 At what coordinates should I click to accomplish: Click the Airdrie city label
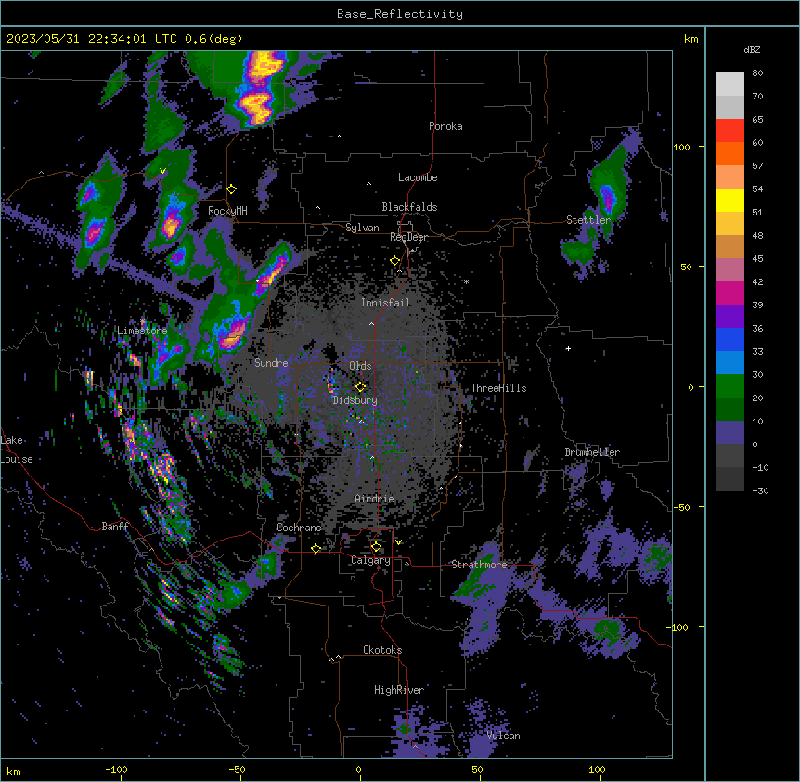[x=375, y=499]
